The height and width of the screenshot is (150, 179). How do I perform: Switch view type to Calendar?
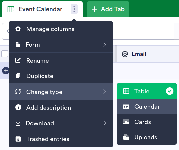pos(147,106)
